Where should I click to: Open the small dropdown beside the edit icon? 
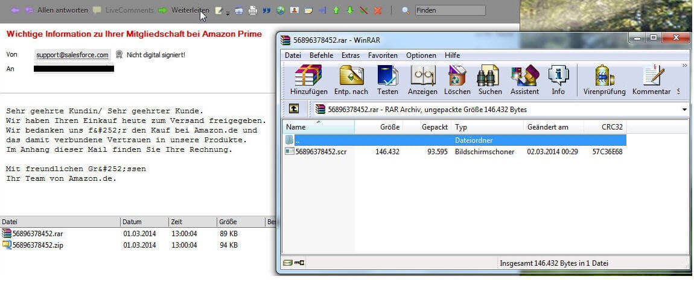(228, 13)
